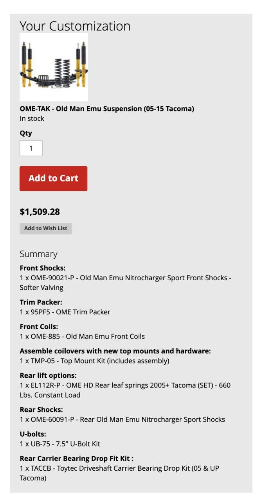Click the Add to Wish List button

pos(46,228)
